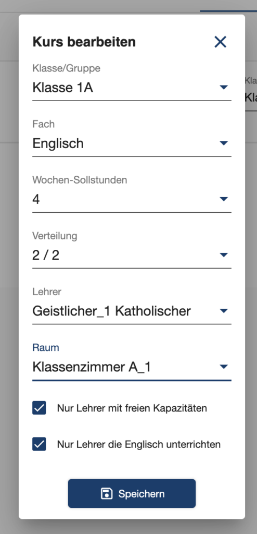Close the Kurs bearbeiten dialog
This screenshot has width=257, height=534.
[x=220, y=42]
